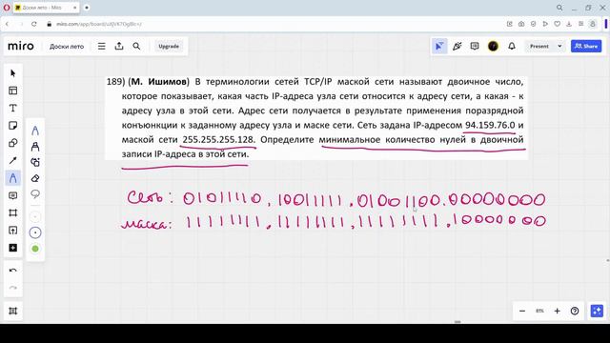Screen dimensions: 610x343
Task: Undo the last action
Action: click(x=12, y=271)
